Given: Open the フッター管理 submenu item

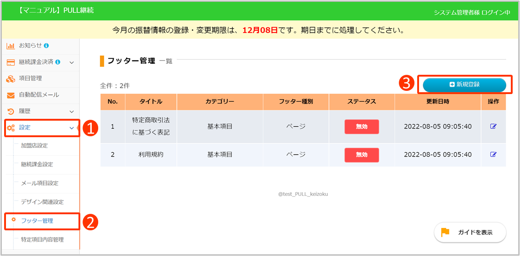Looking at the screenshot, I should 37,221.
